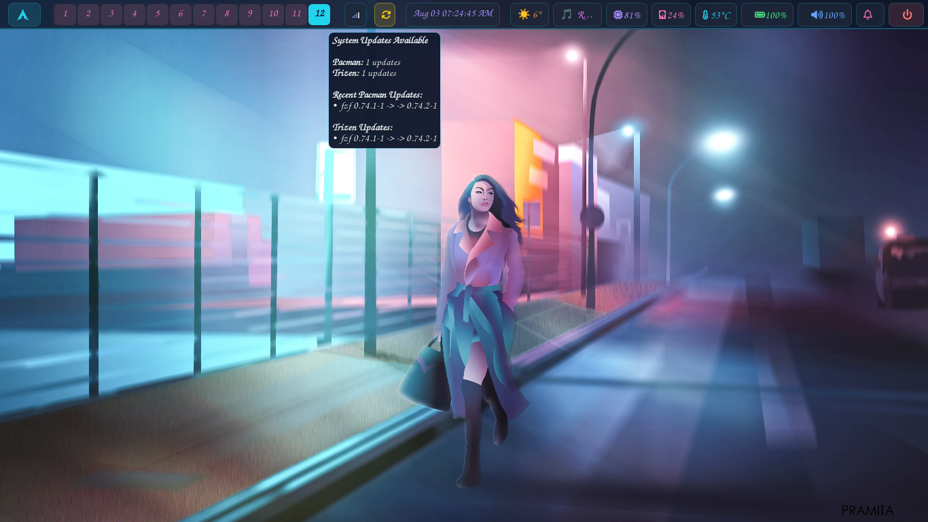
Task: Switch to workspace 2
Action: click(x=88, y=14)
